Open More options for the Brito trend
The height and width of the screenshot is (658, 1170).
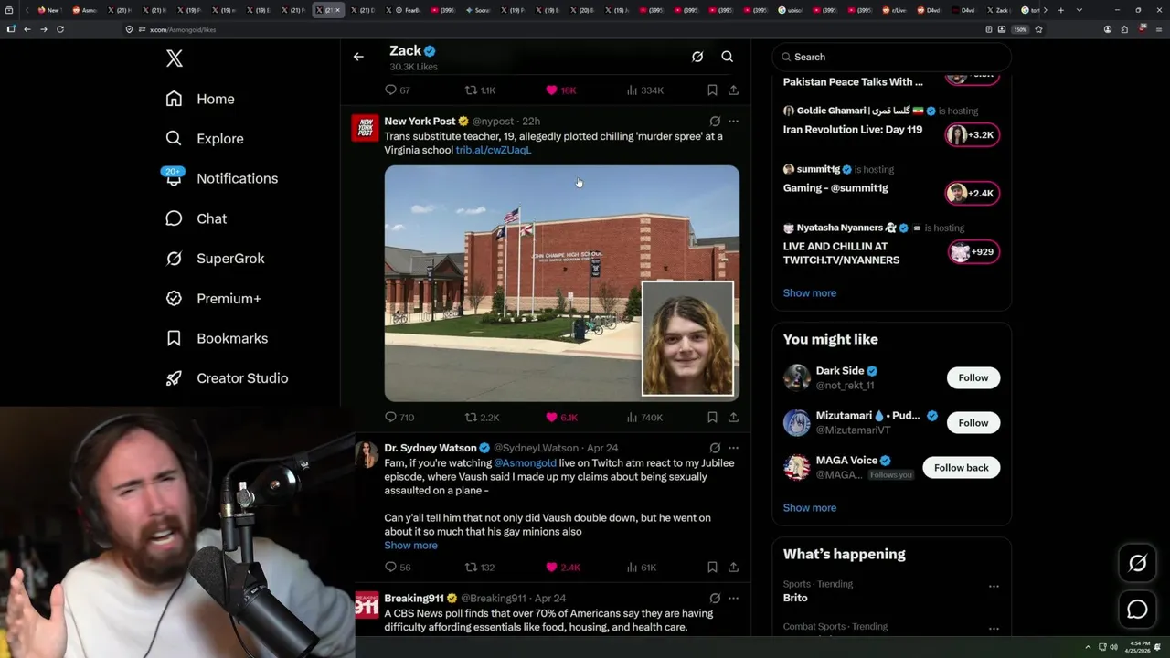pyautogui.click(x=994, y=587)
